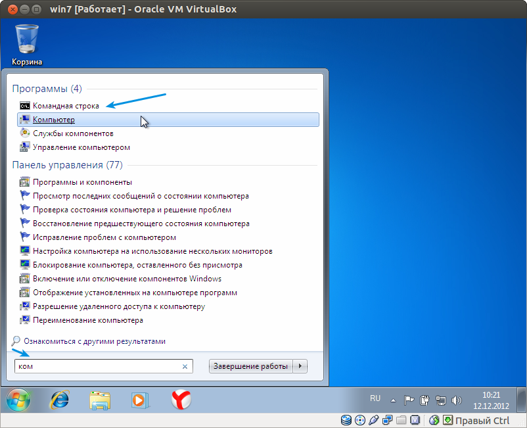Image resolution: width=527 pixels, height=428 pixels.
Task: Open Блокирование компьютера, оставленного без присмотра
Action: click(168, 265)
